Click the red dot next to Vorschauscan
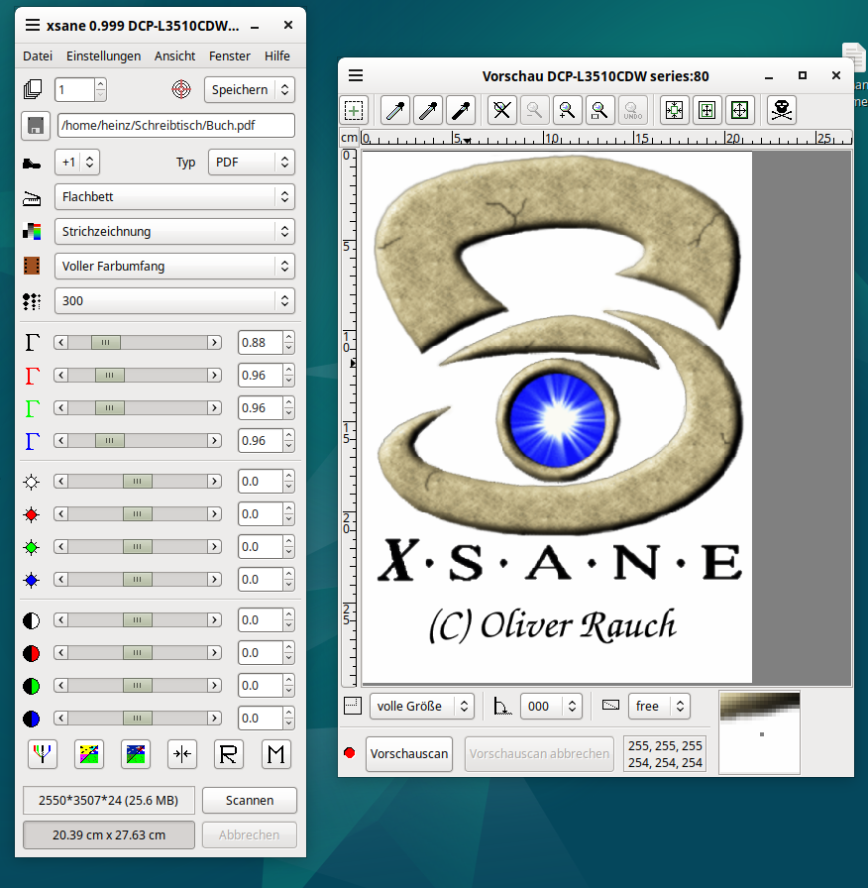 point(350,753)
